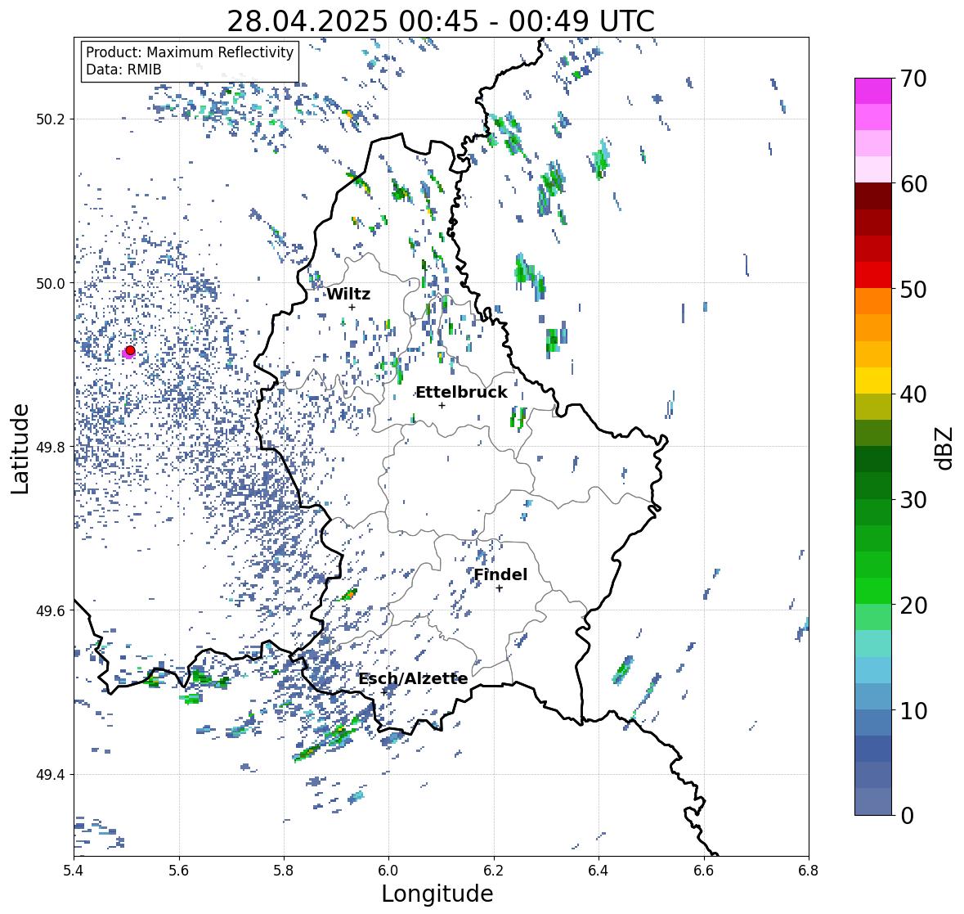
Task: Select the Wiltz station label
Action: pyautogui.click(x=348, y=294)
